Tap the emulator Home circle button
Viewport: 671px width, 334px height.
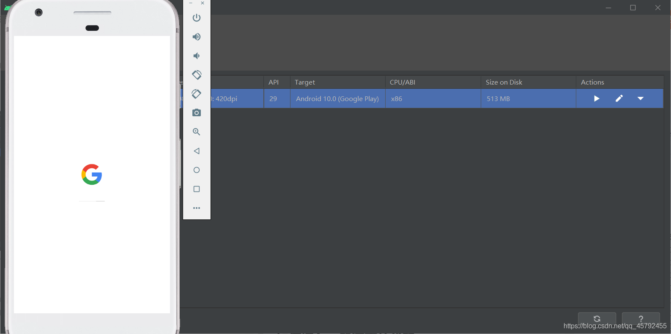click(197, 170)
